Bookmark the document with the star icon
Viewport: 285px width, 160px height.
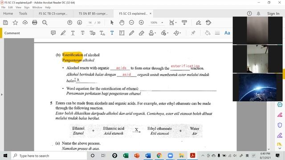15,23
